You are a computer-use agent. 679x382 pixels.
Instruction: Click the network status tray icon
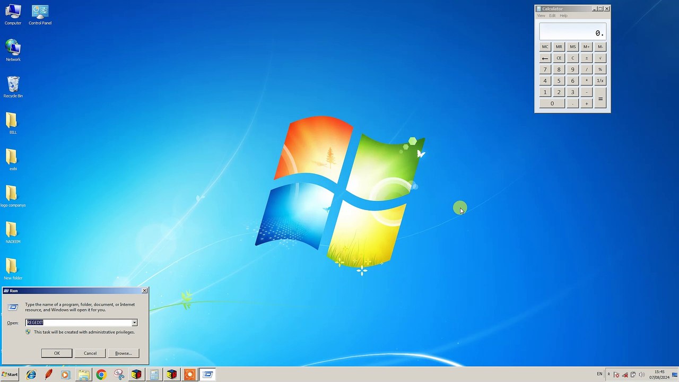[x=625, y=375]
